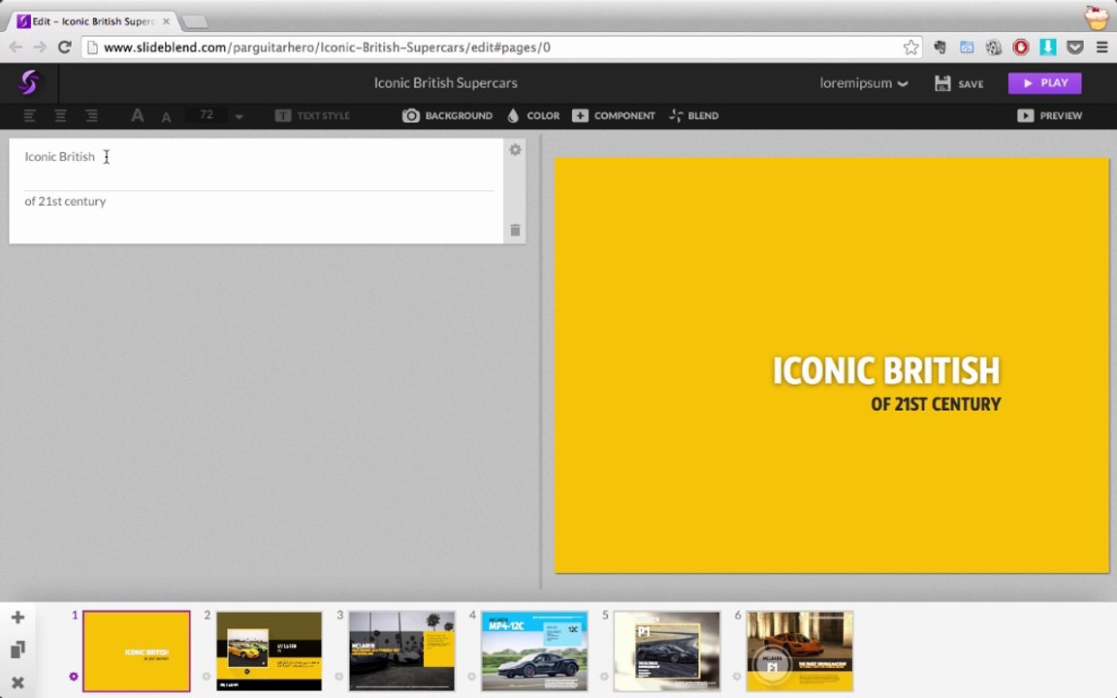The width and height of the screenshot is (1117, 698).
Task: Center align text icon
Action: 60,115
